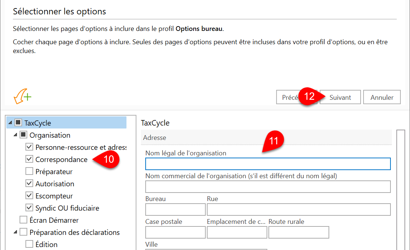Click the Rue input field
This screenshot has height=250, width=410.
(299, 209)
